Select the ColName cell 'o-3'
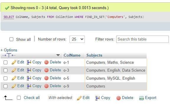 click(74, 70)
